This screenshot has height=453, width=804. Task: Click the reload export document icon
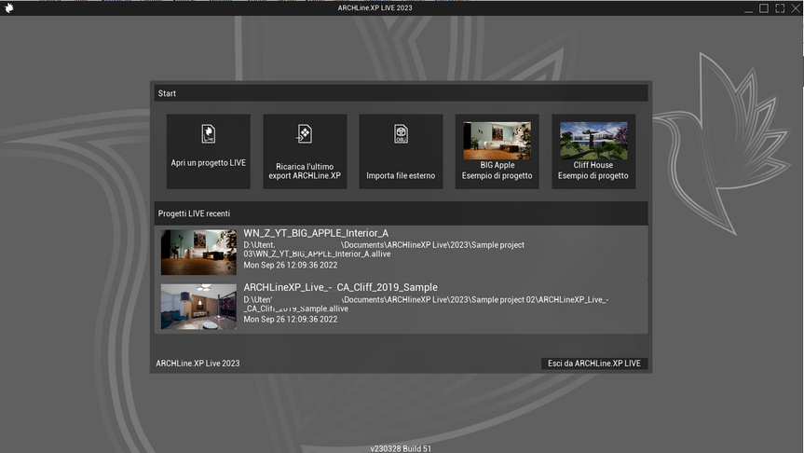click(x=305, y=134)
